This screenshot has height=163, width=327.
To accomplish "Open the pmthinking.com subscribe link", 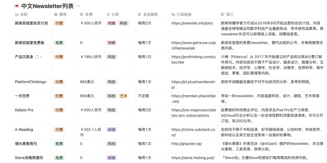I will click(x=193, y=59).
